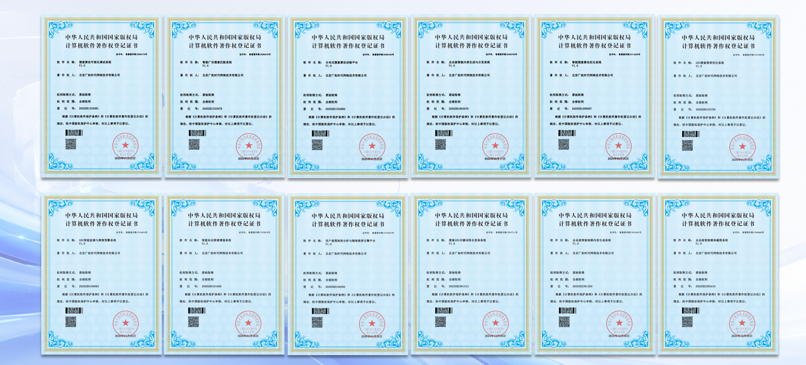Click QR code on 用户意图深度分析 certificate

tap(317, 322)
